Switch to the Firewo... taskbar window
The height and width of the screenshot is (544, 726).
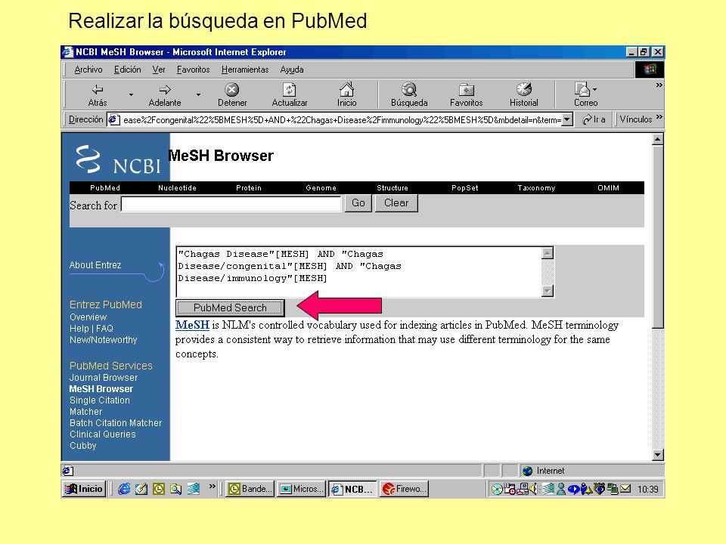coord(404,489)
